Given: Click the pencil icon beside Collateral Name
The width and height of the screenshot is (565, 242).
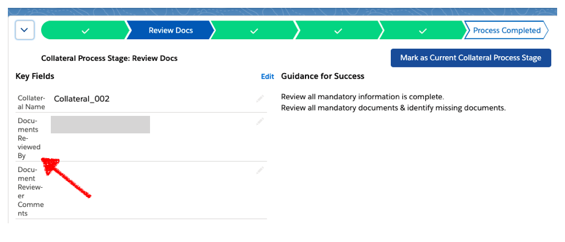Looking at the screenshot, I should [260, 99].
